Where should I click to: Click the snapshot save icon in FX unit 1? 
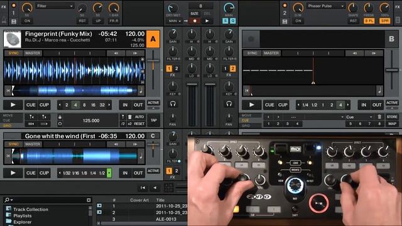coord(14,21)
